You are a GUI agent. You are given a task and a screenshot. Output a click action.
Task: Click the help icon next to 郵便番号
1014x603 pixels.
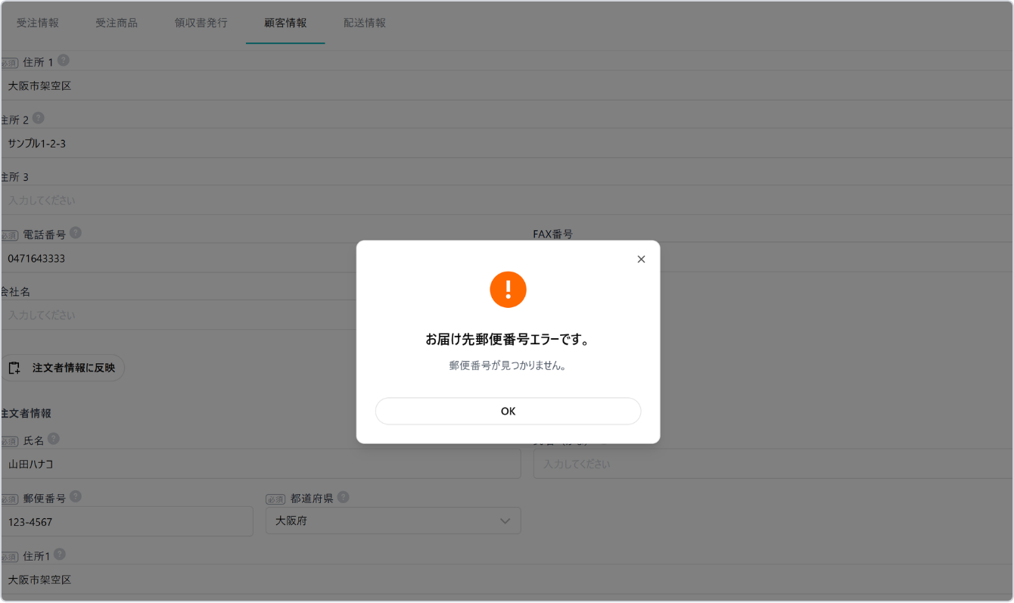[76, 497]
